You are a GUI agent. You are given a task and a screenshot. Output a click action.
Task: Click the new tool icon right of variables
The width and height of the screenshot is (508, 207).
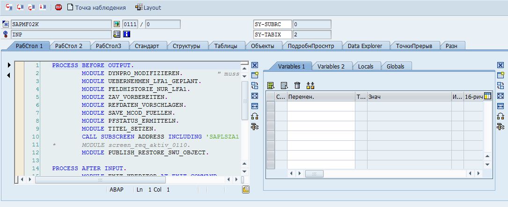[500, 76]
